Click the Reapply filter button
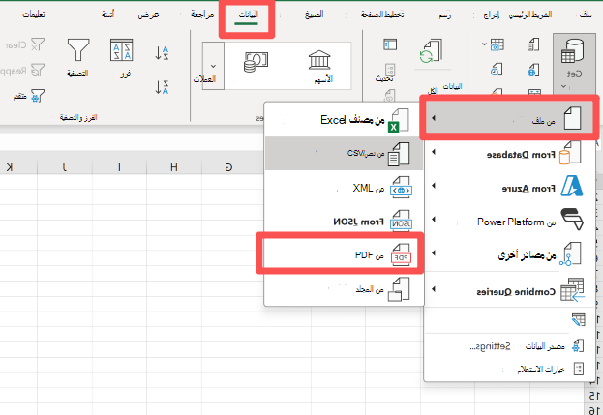Image resolution: width=603 pixels, height=415 pixels. [22, 71]
